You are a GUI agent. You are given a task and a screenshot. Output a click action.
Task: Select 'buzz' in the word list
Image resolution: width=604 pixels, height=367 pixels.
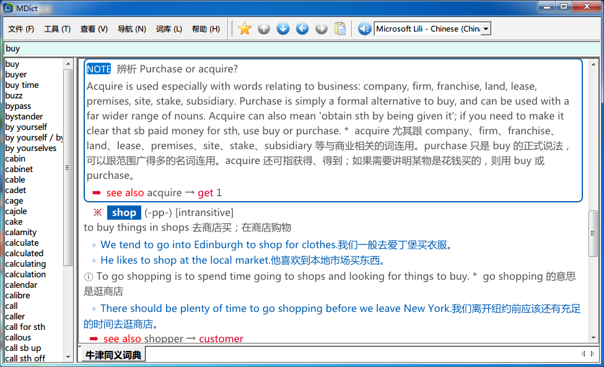coord(14,95)
